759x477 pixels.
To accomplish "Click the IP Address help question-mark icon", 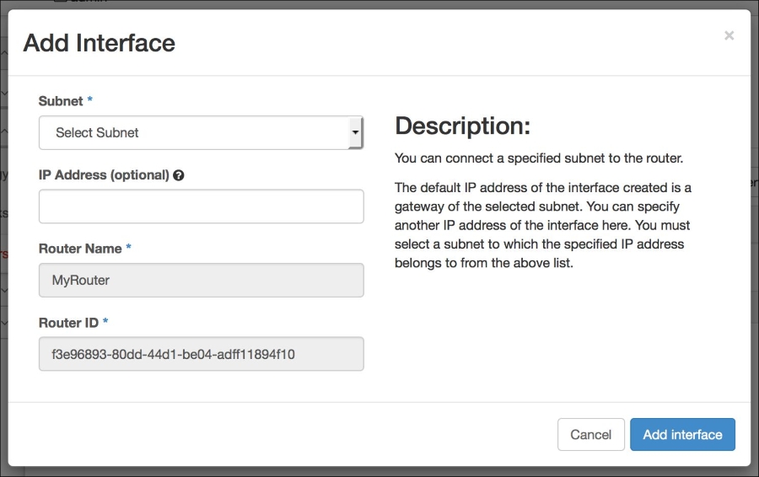I will point(178,175).
